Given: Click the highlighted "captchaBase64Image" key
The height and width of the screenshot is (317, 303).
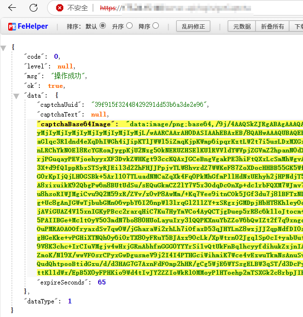Looking at the screenshot, I should click(76, 124).
